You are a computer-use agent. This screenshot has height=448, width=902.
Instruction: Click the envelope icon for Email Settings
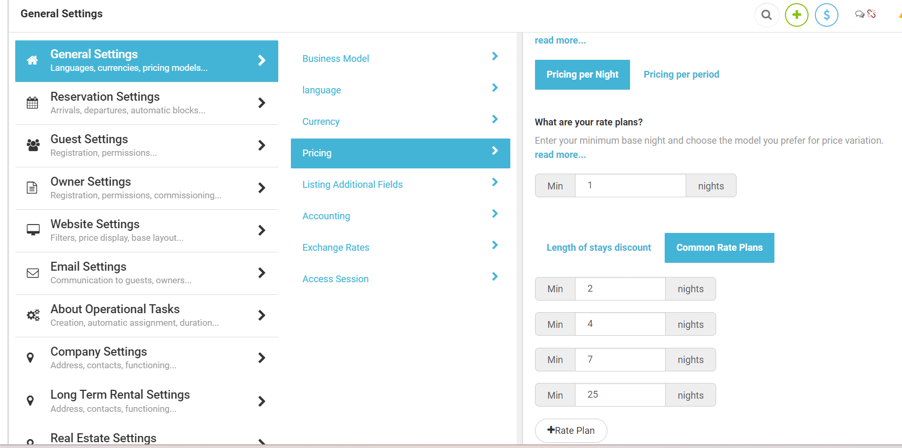(33, 273)
